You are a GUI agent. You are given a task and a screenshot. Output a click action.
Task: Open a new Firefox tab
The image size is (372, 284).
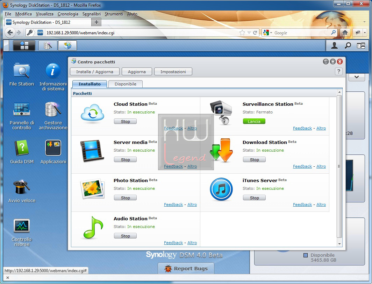96,22
